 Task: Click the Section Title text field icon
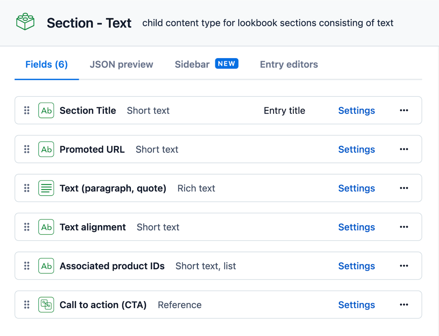point(46,110)
